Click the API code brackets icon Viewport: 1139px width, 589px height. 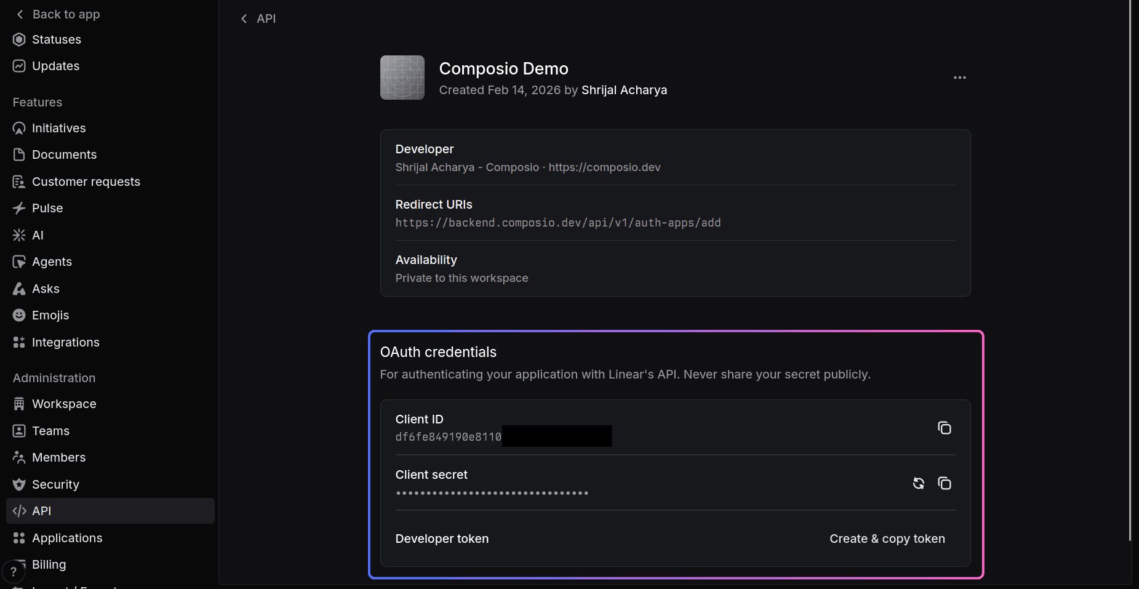[19, 511]
